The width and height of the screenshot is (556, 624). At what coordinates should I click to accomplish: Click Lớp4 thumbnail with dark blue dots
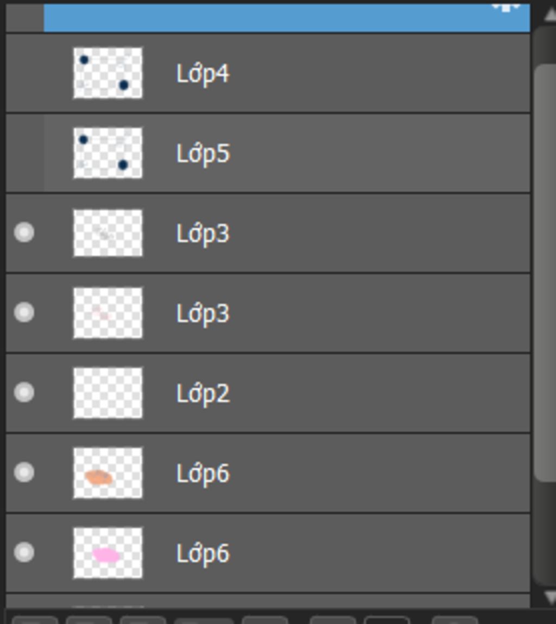point(108,73)
